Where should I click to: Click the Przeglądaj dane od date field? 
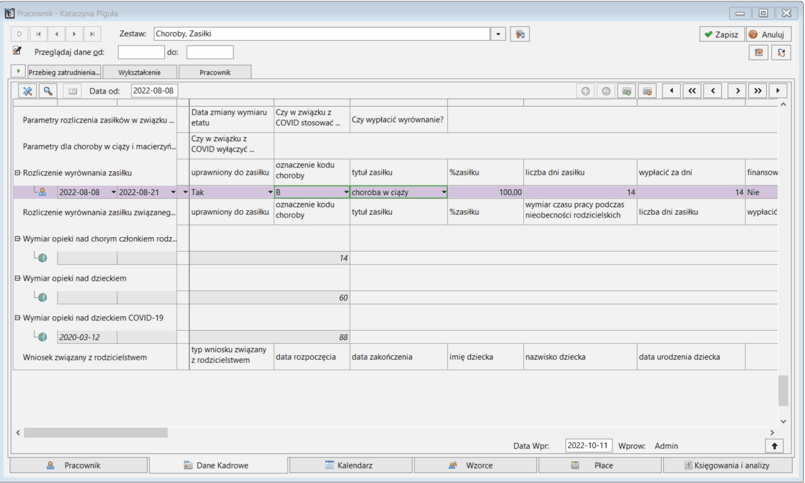coord(141,52)
